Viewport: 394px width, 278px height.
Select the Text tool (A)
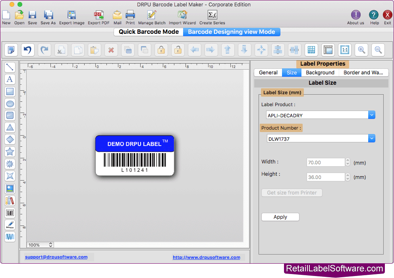pos(10,79)
